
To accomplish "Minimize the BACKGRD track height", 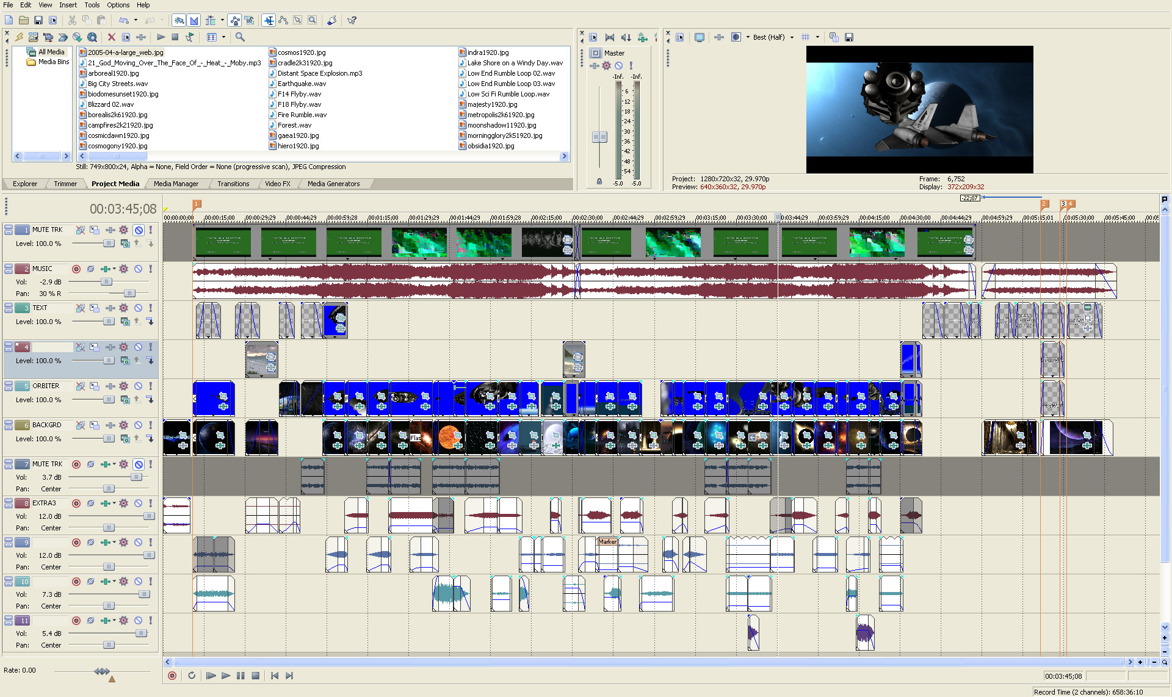I will click(x=9, y=422).
